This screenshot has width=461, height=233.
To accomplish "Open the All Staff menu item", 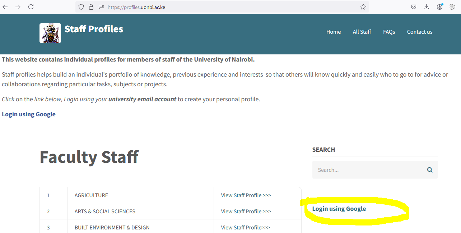I will 362,32.
